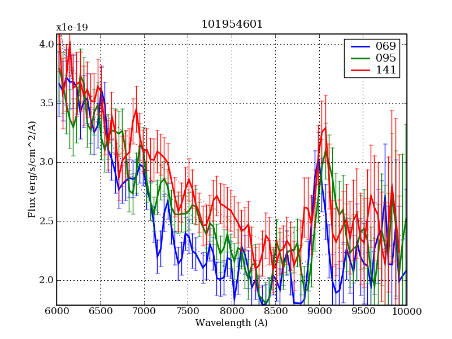The height and width of the screenshot is (339, 452).
Task: Click the 3.0 y-axis tick label
Action: [x=46, y=163]
